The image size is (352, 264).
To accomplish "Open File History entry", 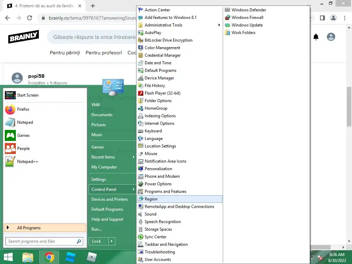I will (x=179, y=86).
